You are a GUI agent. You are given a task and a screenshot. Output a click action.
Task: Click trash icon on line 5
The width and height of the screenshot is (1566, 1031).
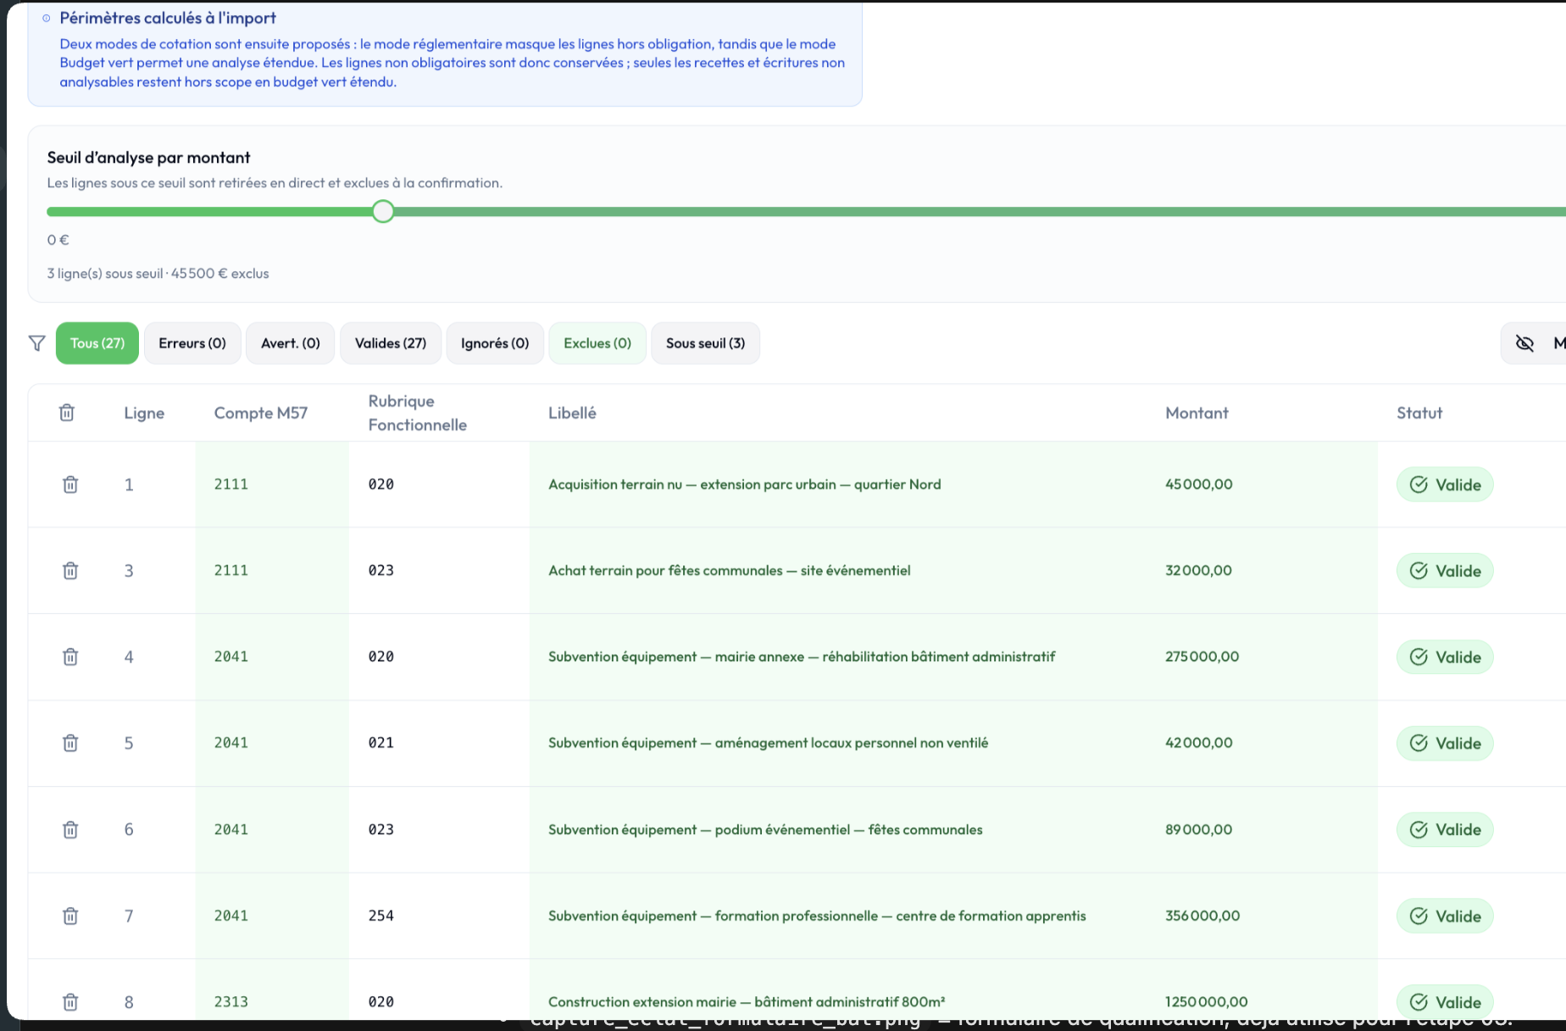(x=70, y=743)
